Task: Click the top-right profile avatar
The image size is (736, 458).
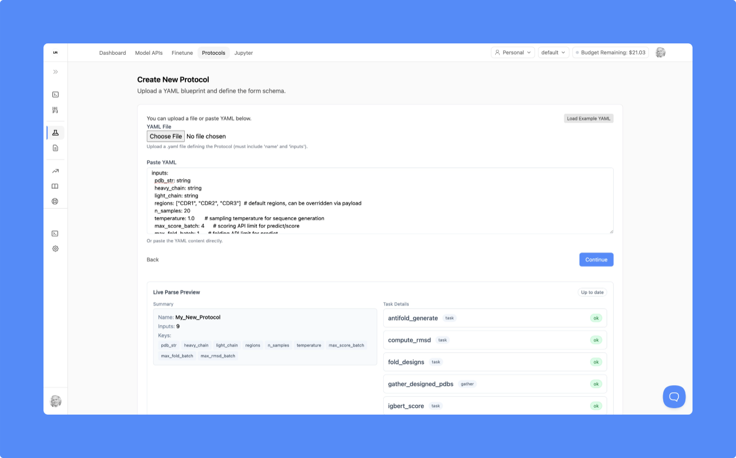Action: (660, 53)
